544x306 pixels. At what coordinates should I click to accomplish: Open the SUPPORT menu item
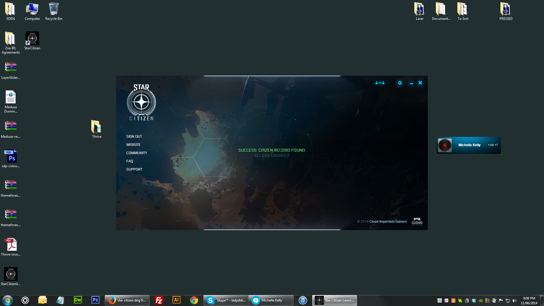(x=134, y=169)
